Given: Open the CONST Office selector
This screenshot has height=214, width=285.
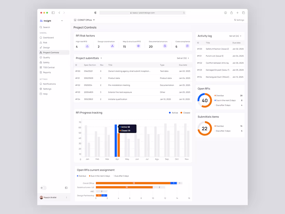Looking at the screenshot, I should [x=84, y=20].
